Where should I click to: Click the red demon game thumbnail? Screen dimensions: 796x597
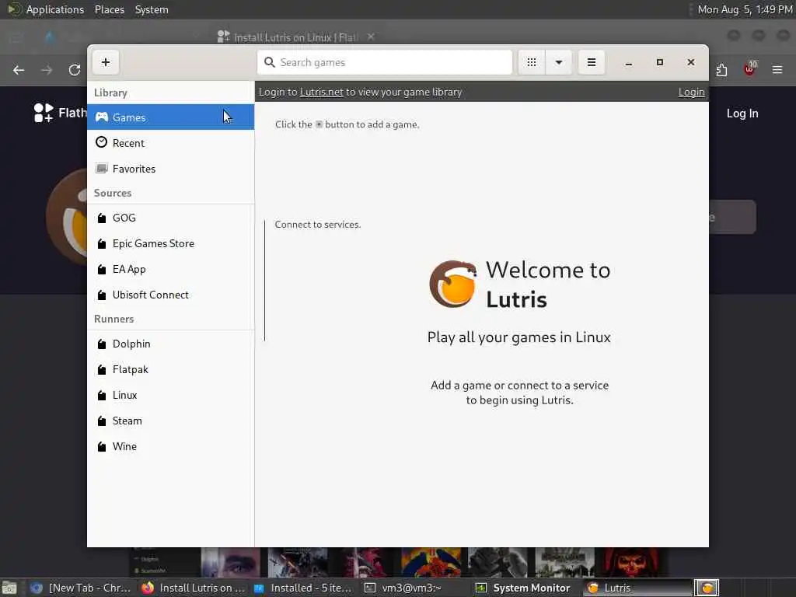631,562
